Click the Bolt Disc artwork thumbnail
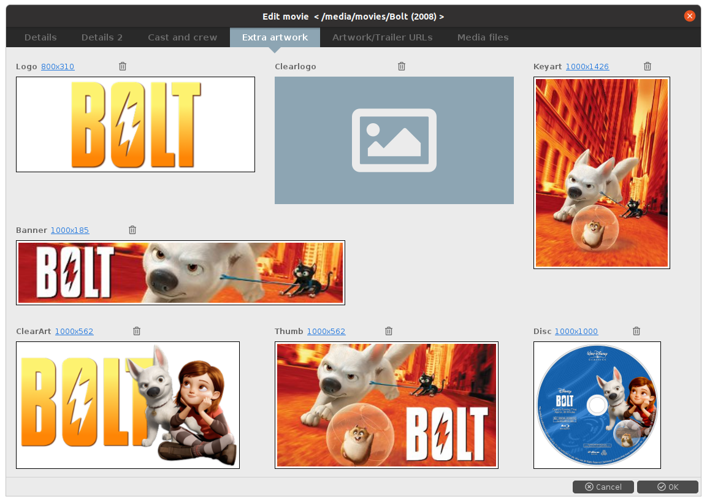This screenshot has height=502, width=707. (x=597, y=405)
